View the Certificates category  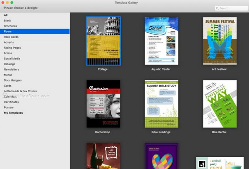coord(11,102)
